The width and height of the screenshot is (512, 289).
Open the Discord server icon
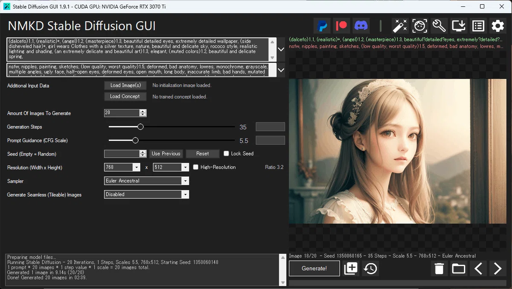[x=361, y=26]
